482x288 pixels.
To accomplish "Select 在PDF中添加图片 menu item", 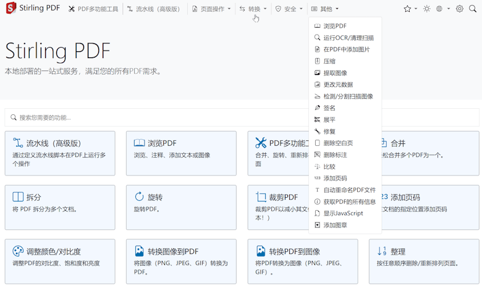I will 345,49.
